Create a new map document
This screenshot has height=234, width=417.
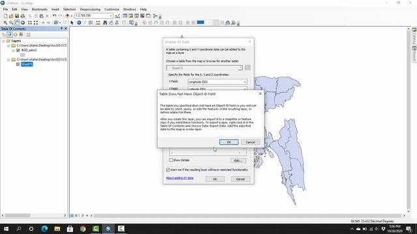click(x=5, y=16)
